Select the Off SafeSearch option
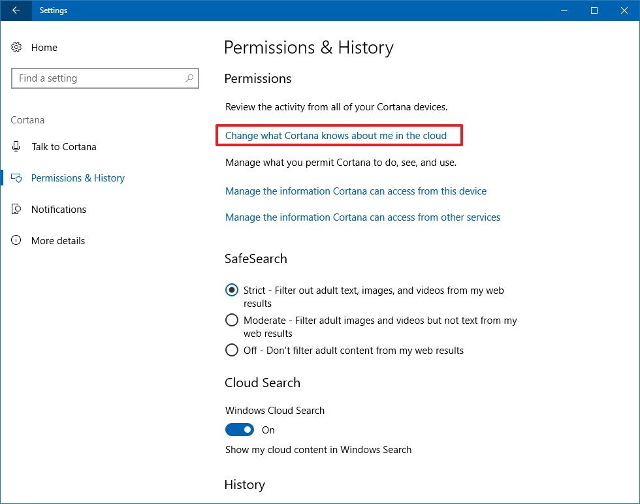 [x=232, y=350]
